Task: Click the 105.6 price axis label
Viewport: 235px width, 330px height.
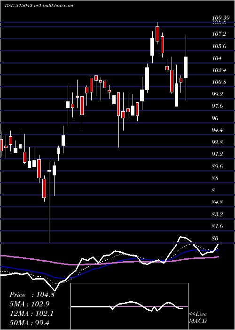Action: (219, 46)
